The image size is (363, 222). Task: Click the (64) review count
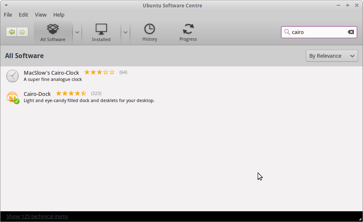pos(123,72)
